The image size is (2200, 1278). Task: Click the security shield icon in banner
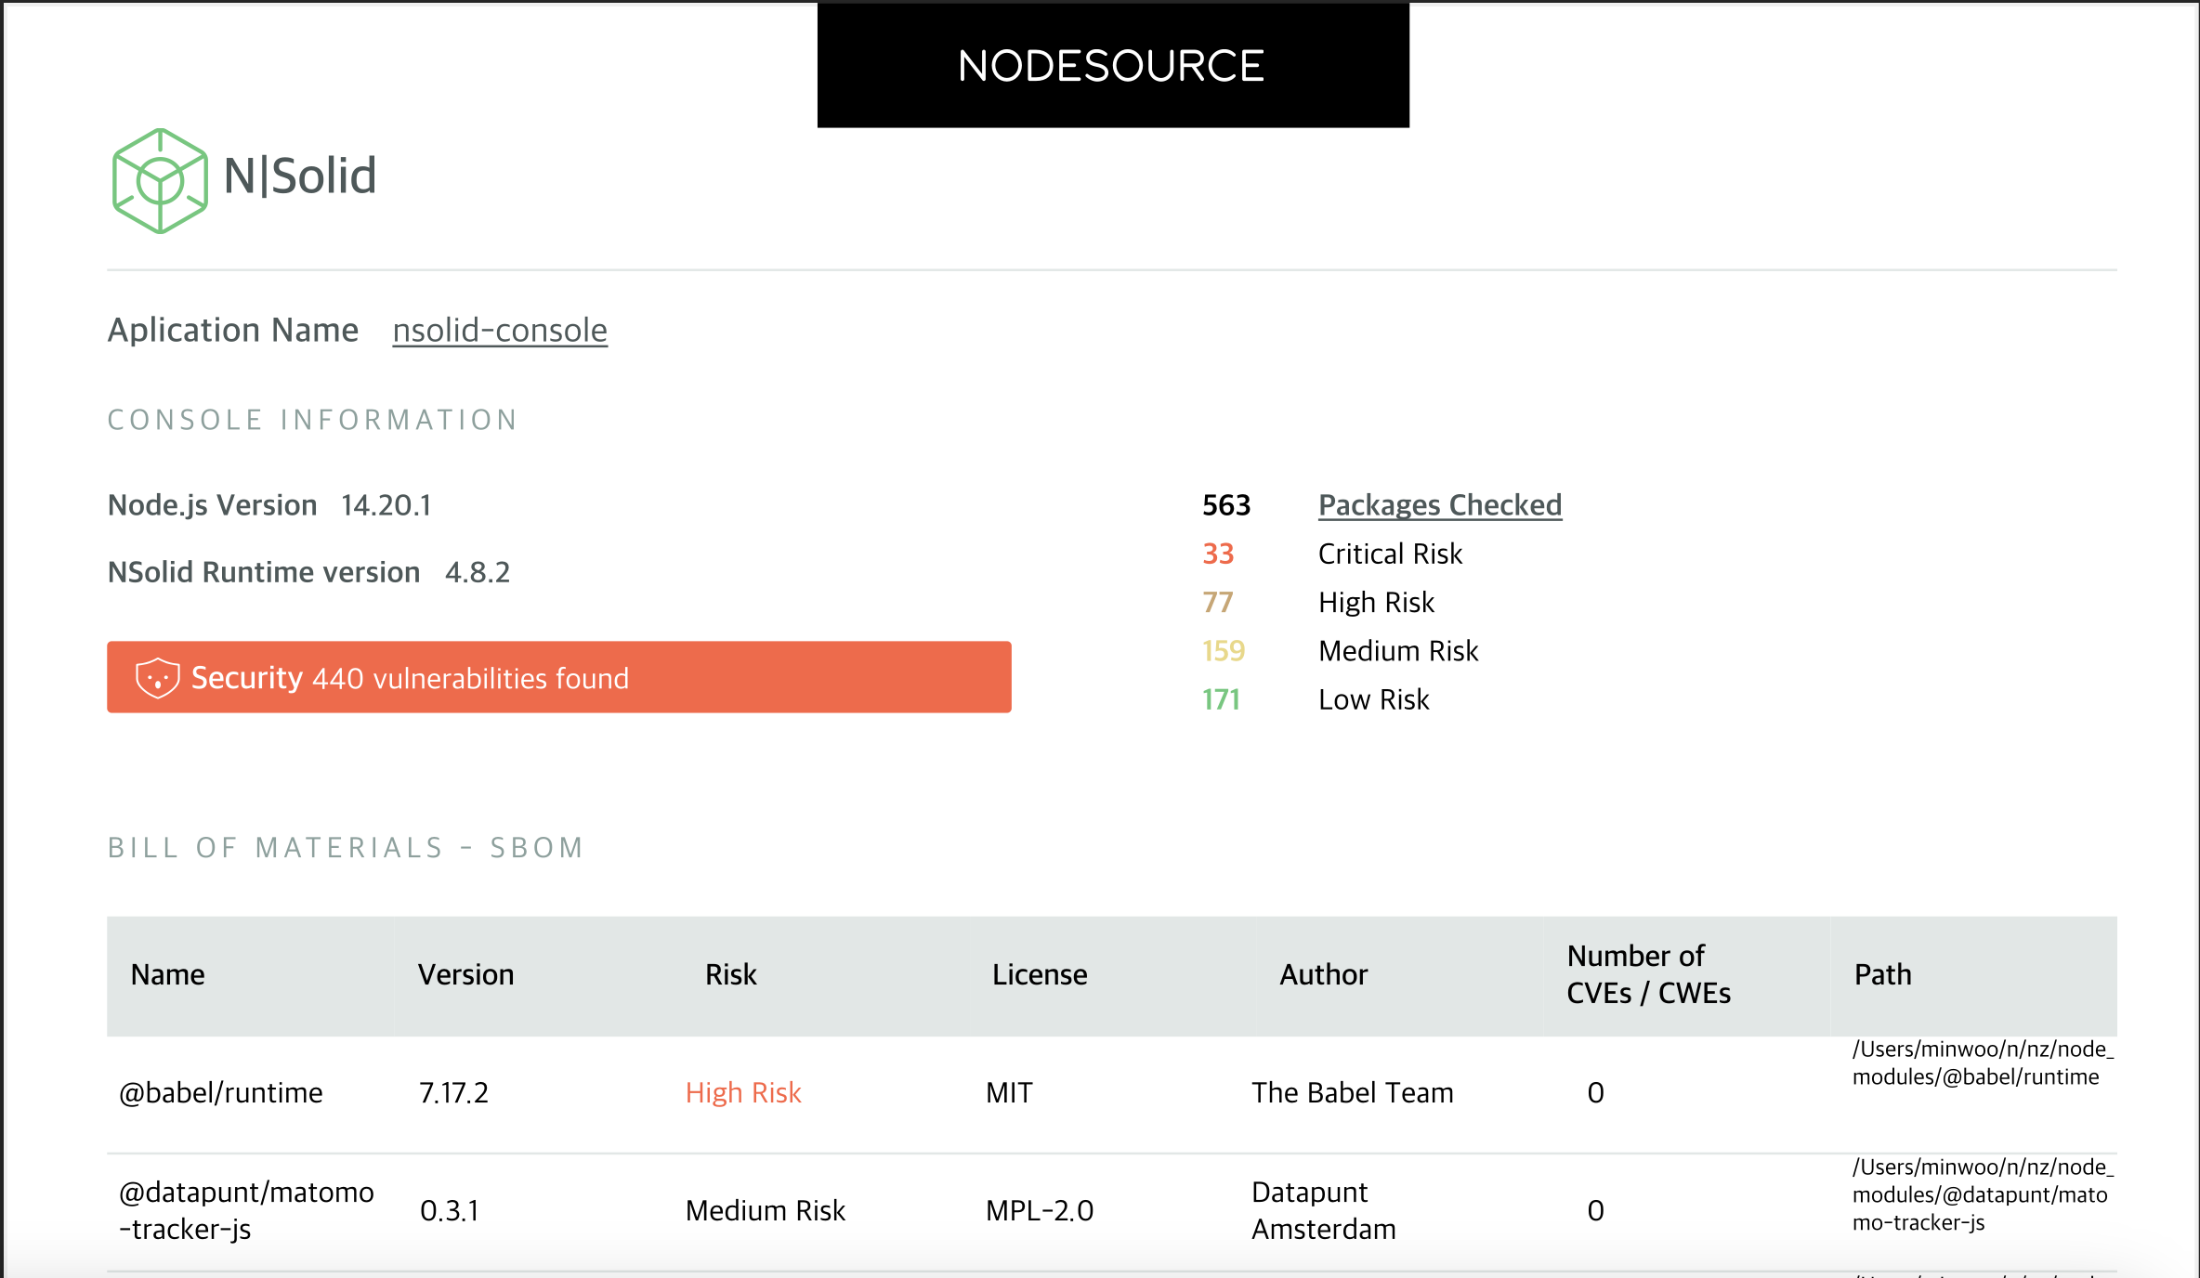157,678
